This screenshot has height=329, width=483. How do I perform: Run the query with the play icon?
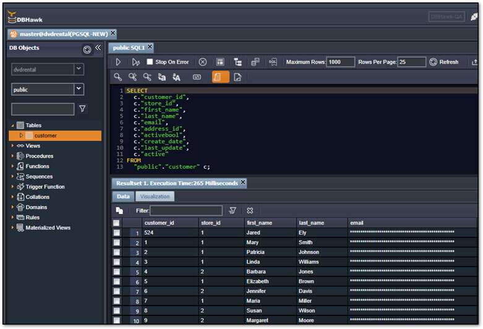(118, 62)
